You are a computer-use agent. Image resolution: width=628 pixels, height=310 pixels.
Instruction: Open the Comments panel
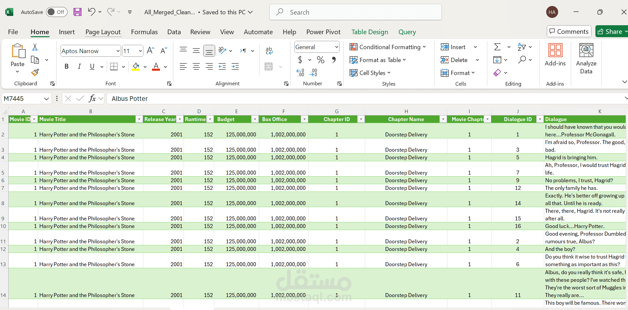click(568, 31)
